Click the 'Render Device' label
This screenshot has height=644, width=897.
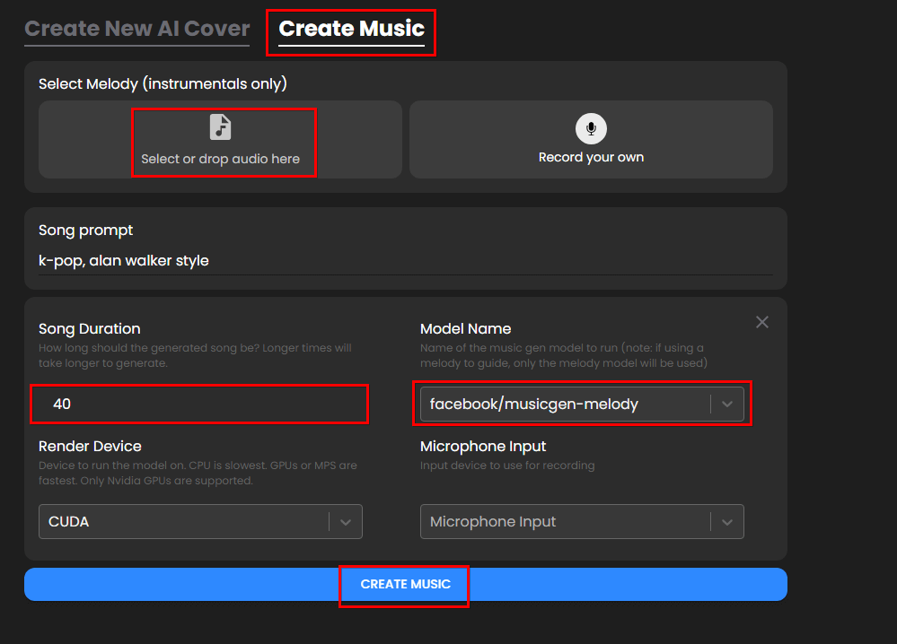[90, 447]
